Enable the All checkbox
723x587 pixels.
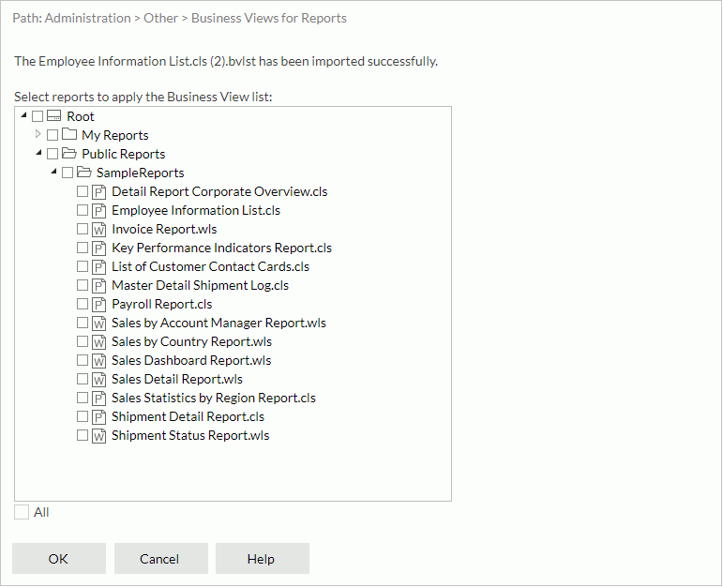(22, 512)
